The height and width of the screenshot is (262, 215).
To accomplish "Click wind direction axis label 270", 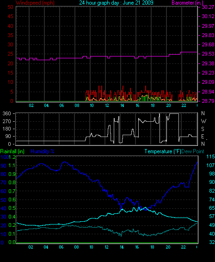I will 6,121.
